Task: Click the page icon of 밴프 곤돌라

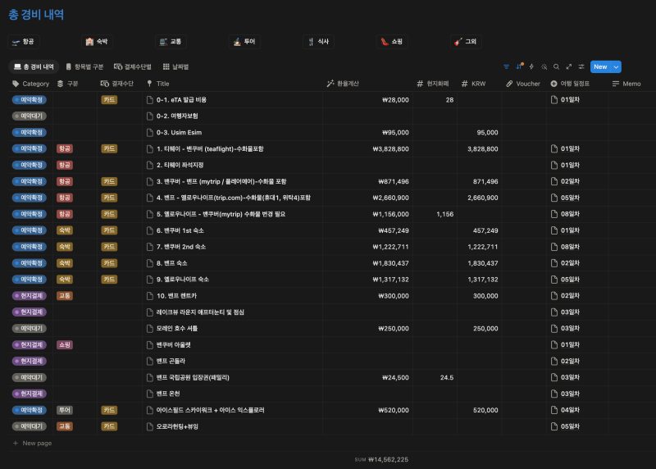Action: click(150, 361)
